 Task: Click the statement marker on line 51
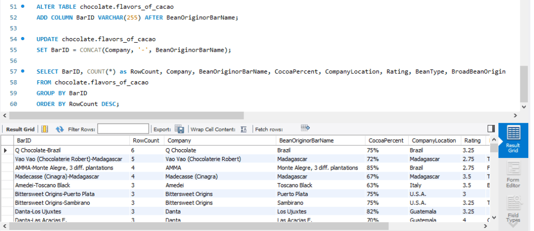point(22,6)
